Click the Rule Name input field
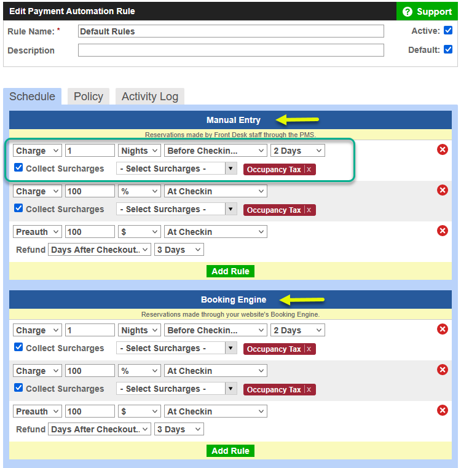461x468 pixels. (x=230, y=31)
